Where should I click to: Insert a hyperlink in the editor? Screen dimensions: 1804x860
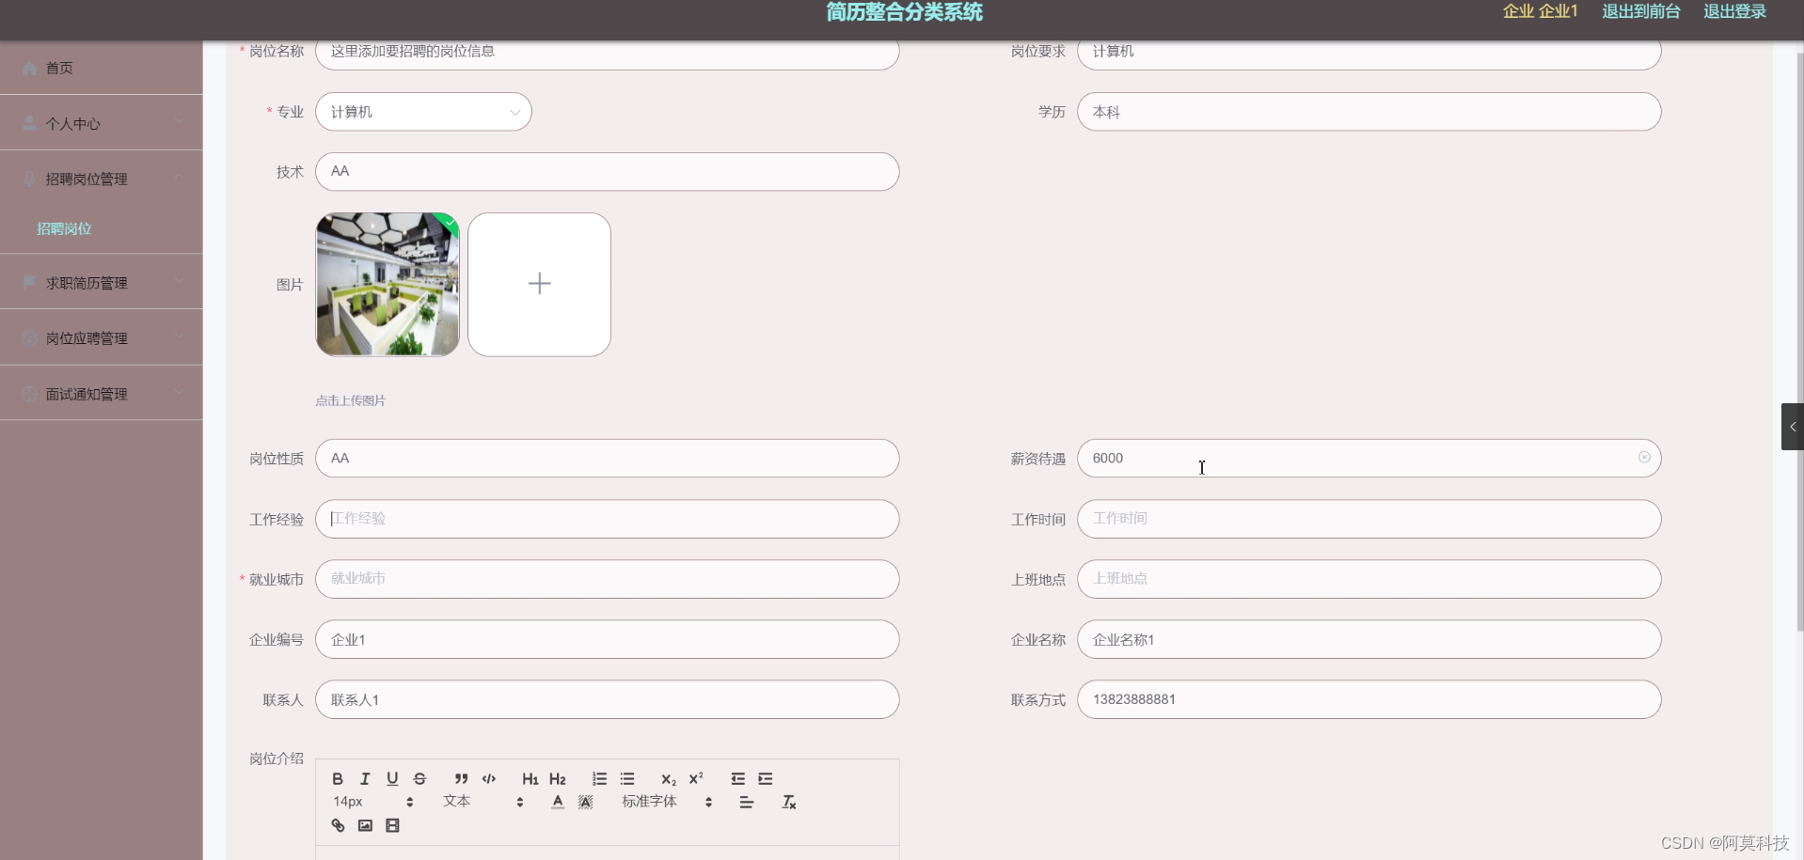click(x=337, y=824)
